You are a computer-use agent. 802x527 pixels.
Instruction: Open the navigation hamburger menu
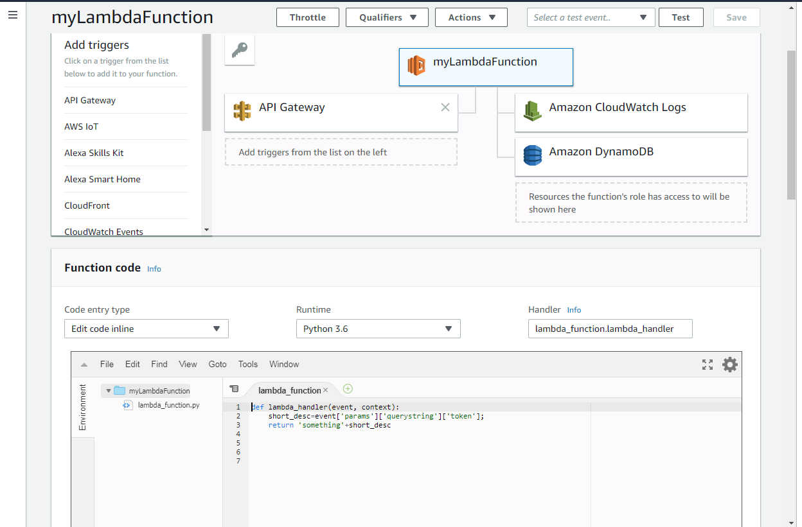tap(13, 15)
